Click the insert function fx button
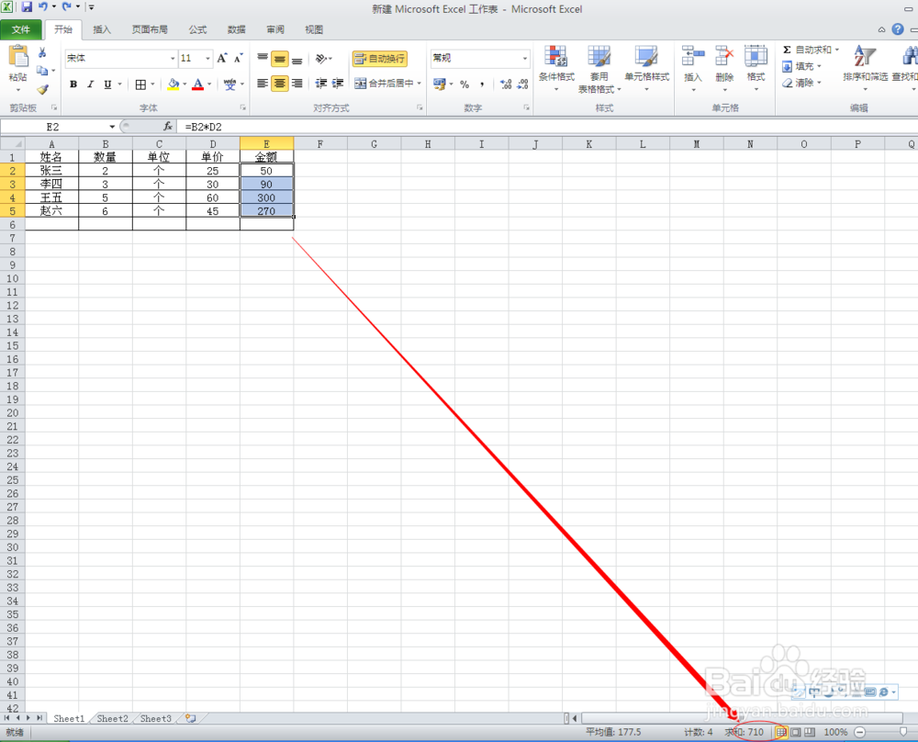Image resolution: width=918 pixels, height=742 pixels. point(168,127)
